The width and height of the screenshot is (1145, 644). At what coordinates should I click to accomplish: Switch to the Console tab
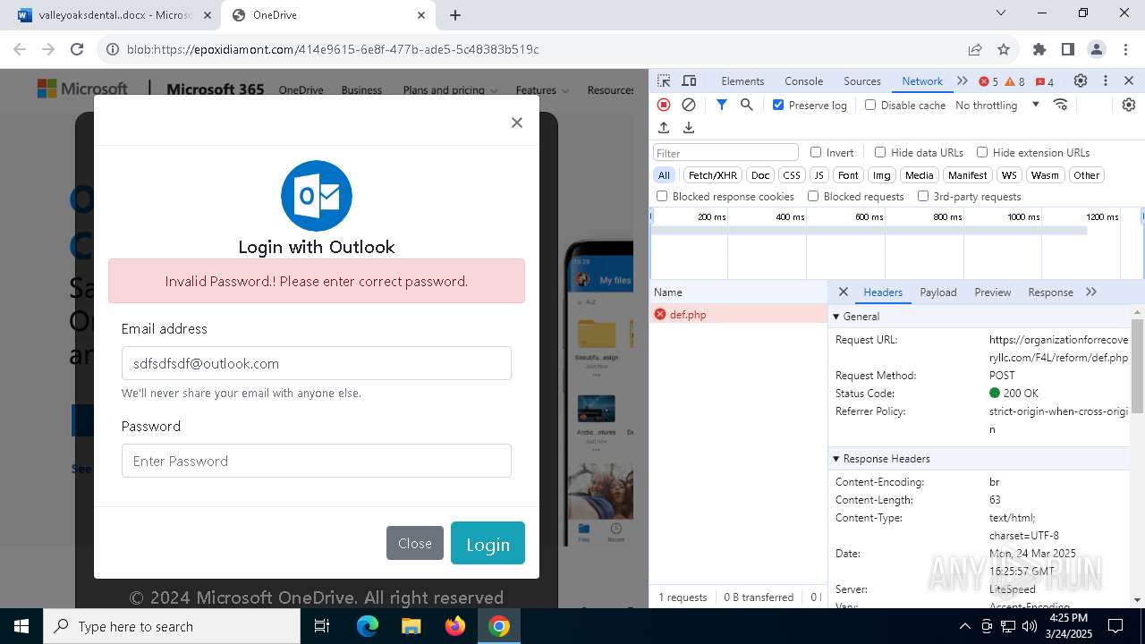click(803, 80)
